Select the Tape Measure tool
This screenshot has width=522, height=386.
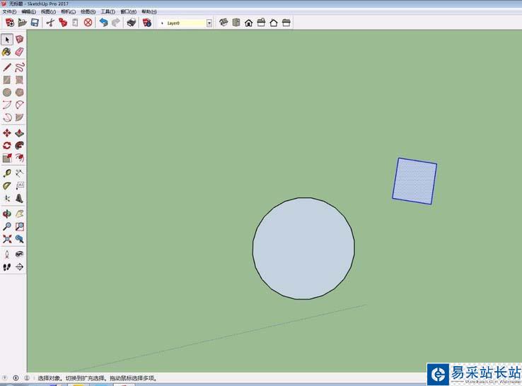click(7, 173)
